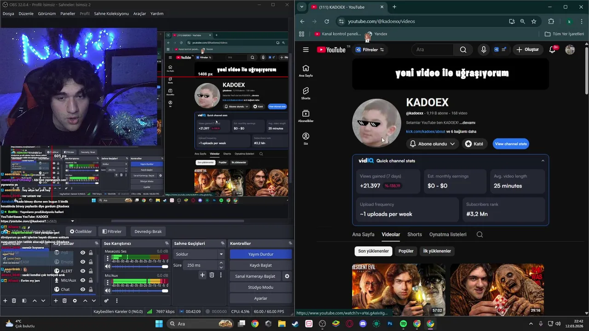Toggle visibility of the ALERT source
Viewport: 589px width, 331px height.
(x=83, y=271)
